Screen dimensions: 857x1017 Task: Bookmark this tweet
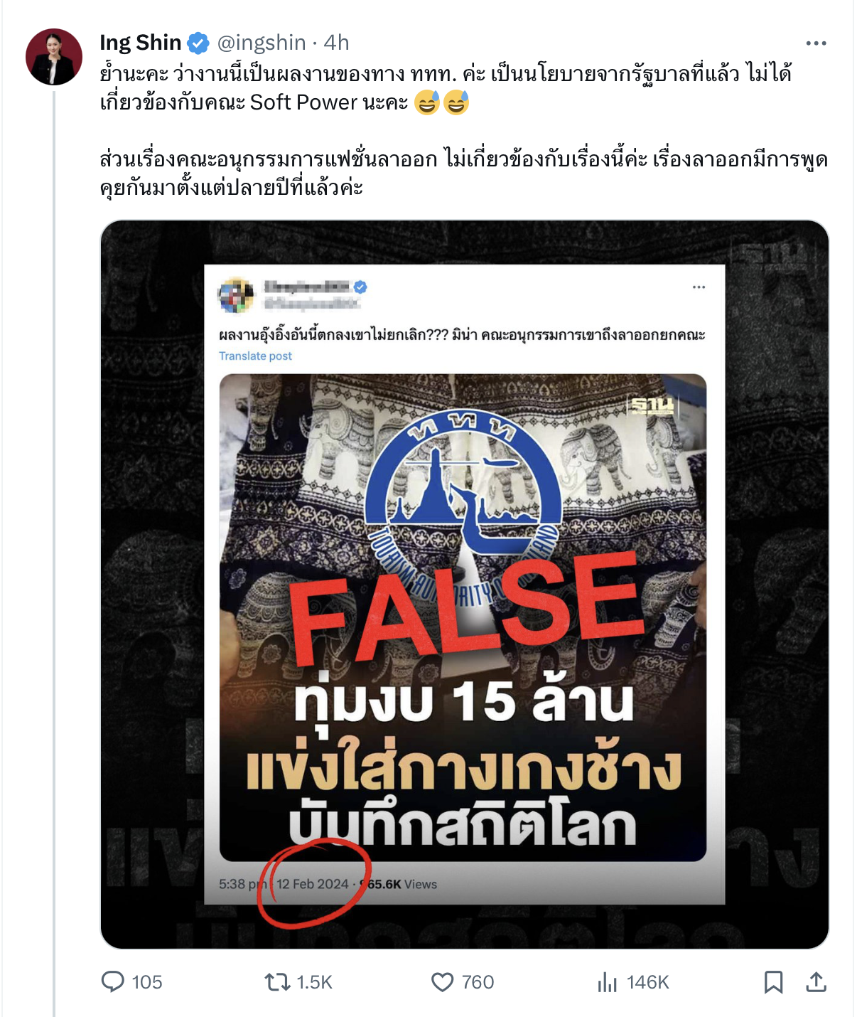click(773, 982)
